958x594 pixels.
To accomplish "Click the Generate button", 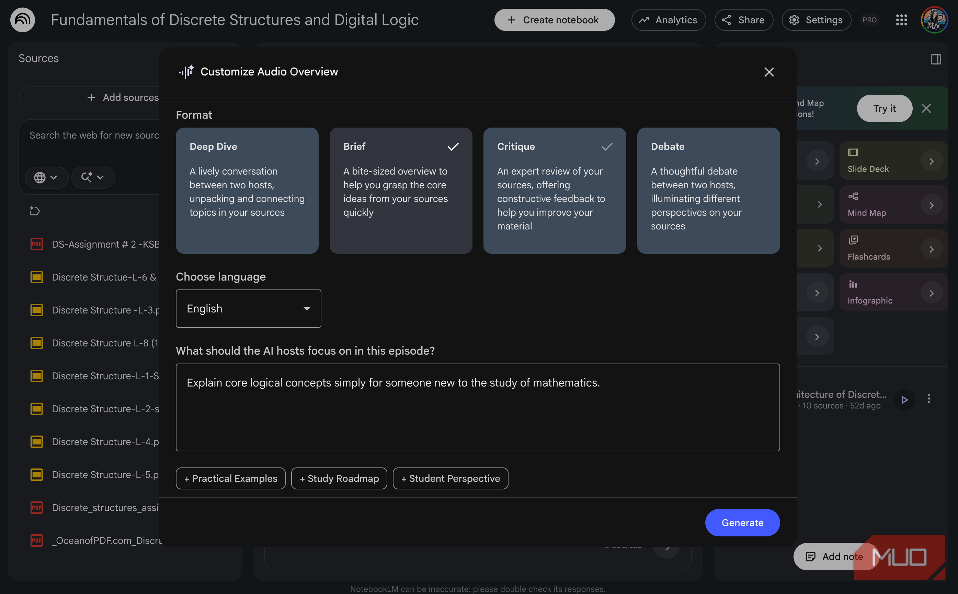I will (742, 523).
